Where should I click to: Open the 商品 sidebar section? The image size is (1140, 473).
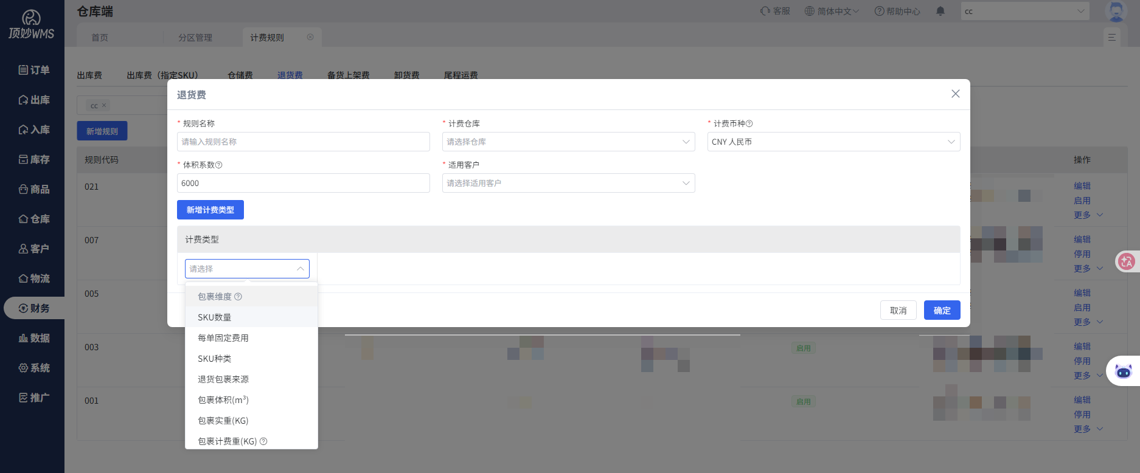(34, 189)
